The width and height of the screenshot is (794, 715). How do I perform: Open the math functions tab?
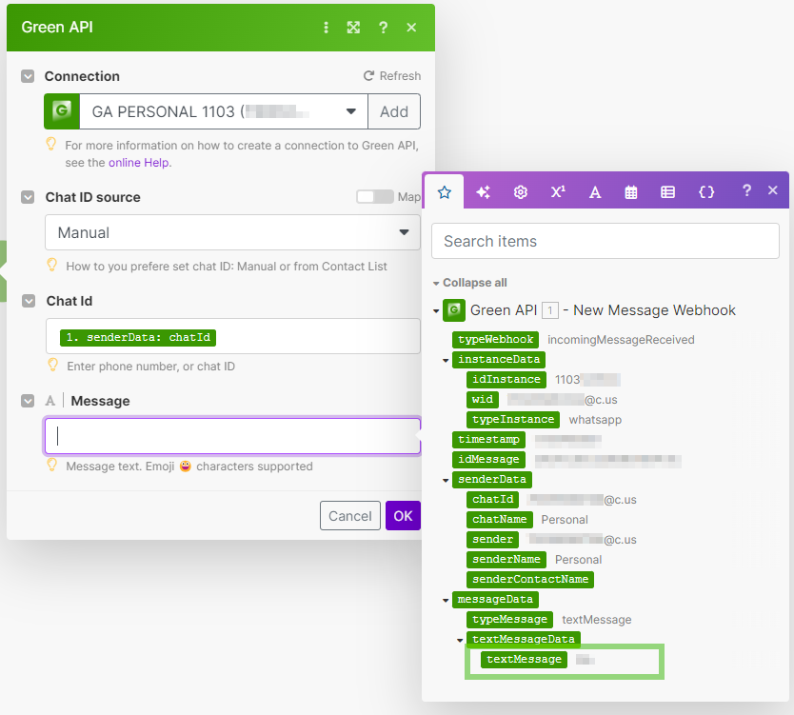[x=558, y=191]
